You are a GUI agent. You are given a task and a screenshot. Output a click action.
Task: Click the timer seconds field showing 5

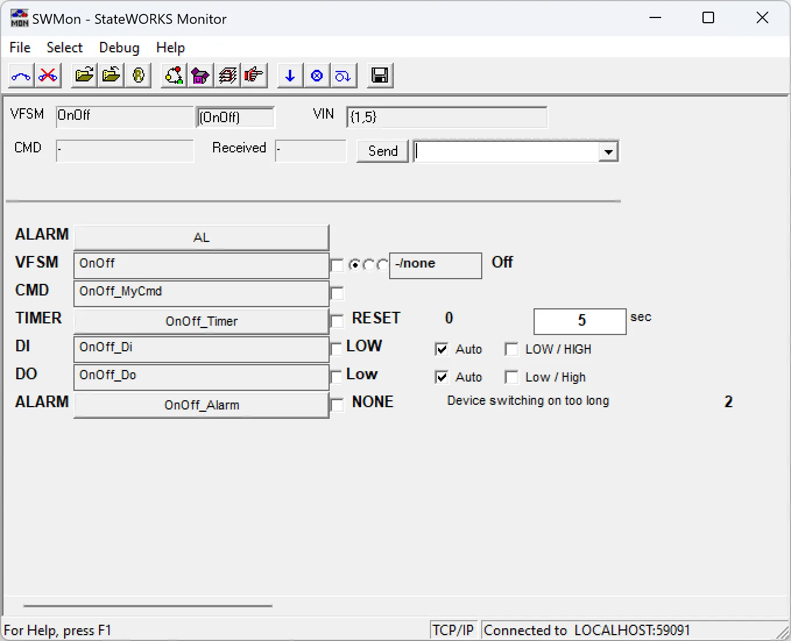pos(580,321)
